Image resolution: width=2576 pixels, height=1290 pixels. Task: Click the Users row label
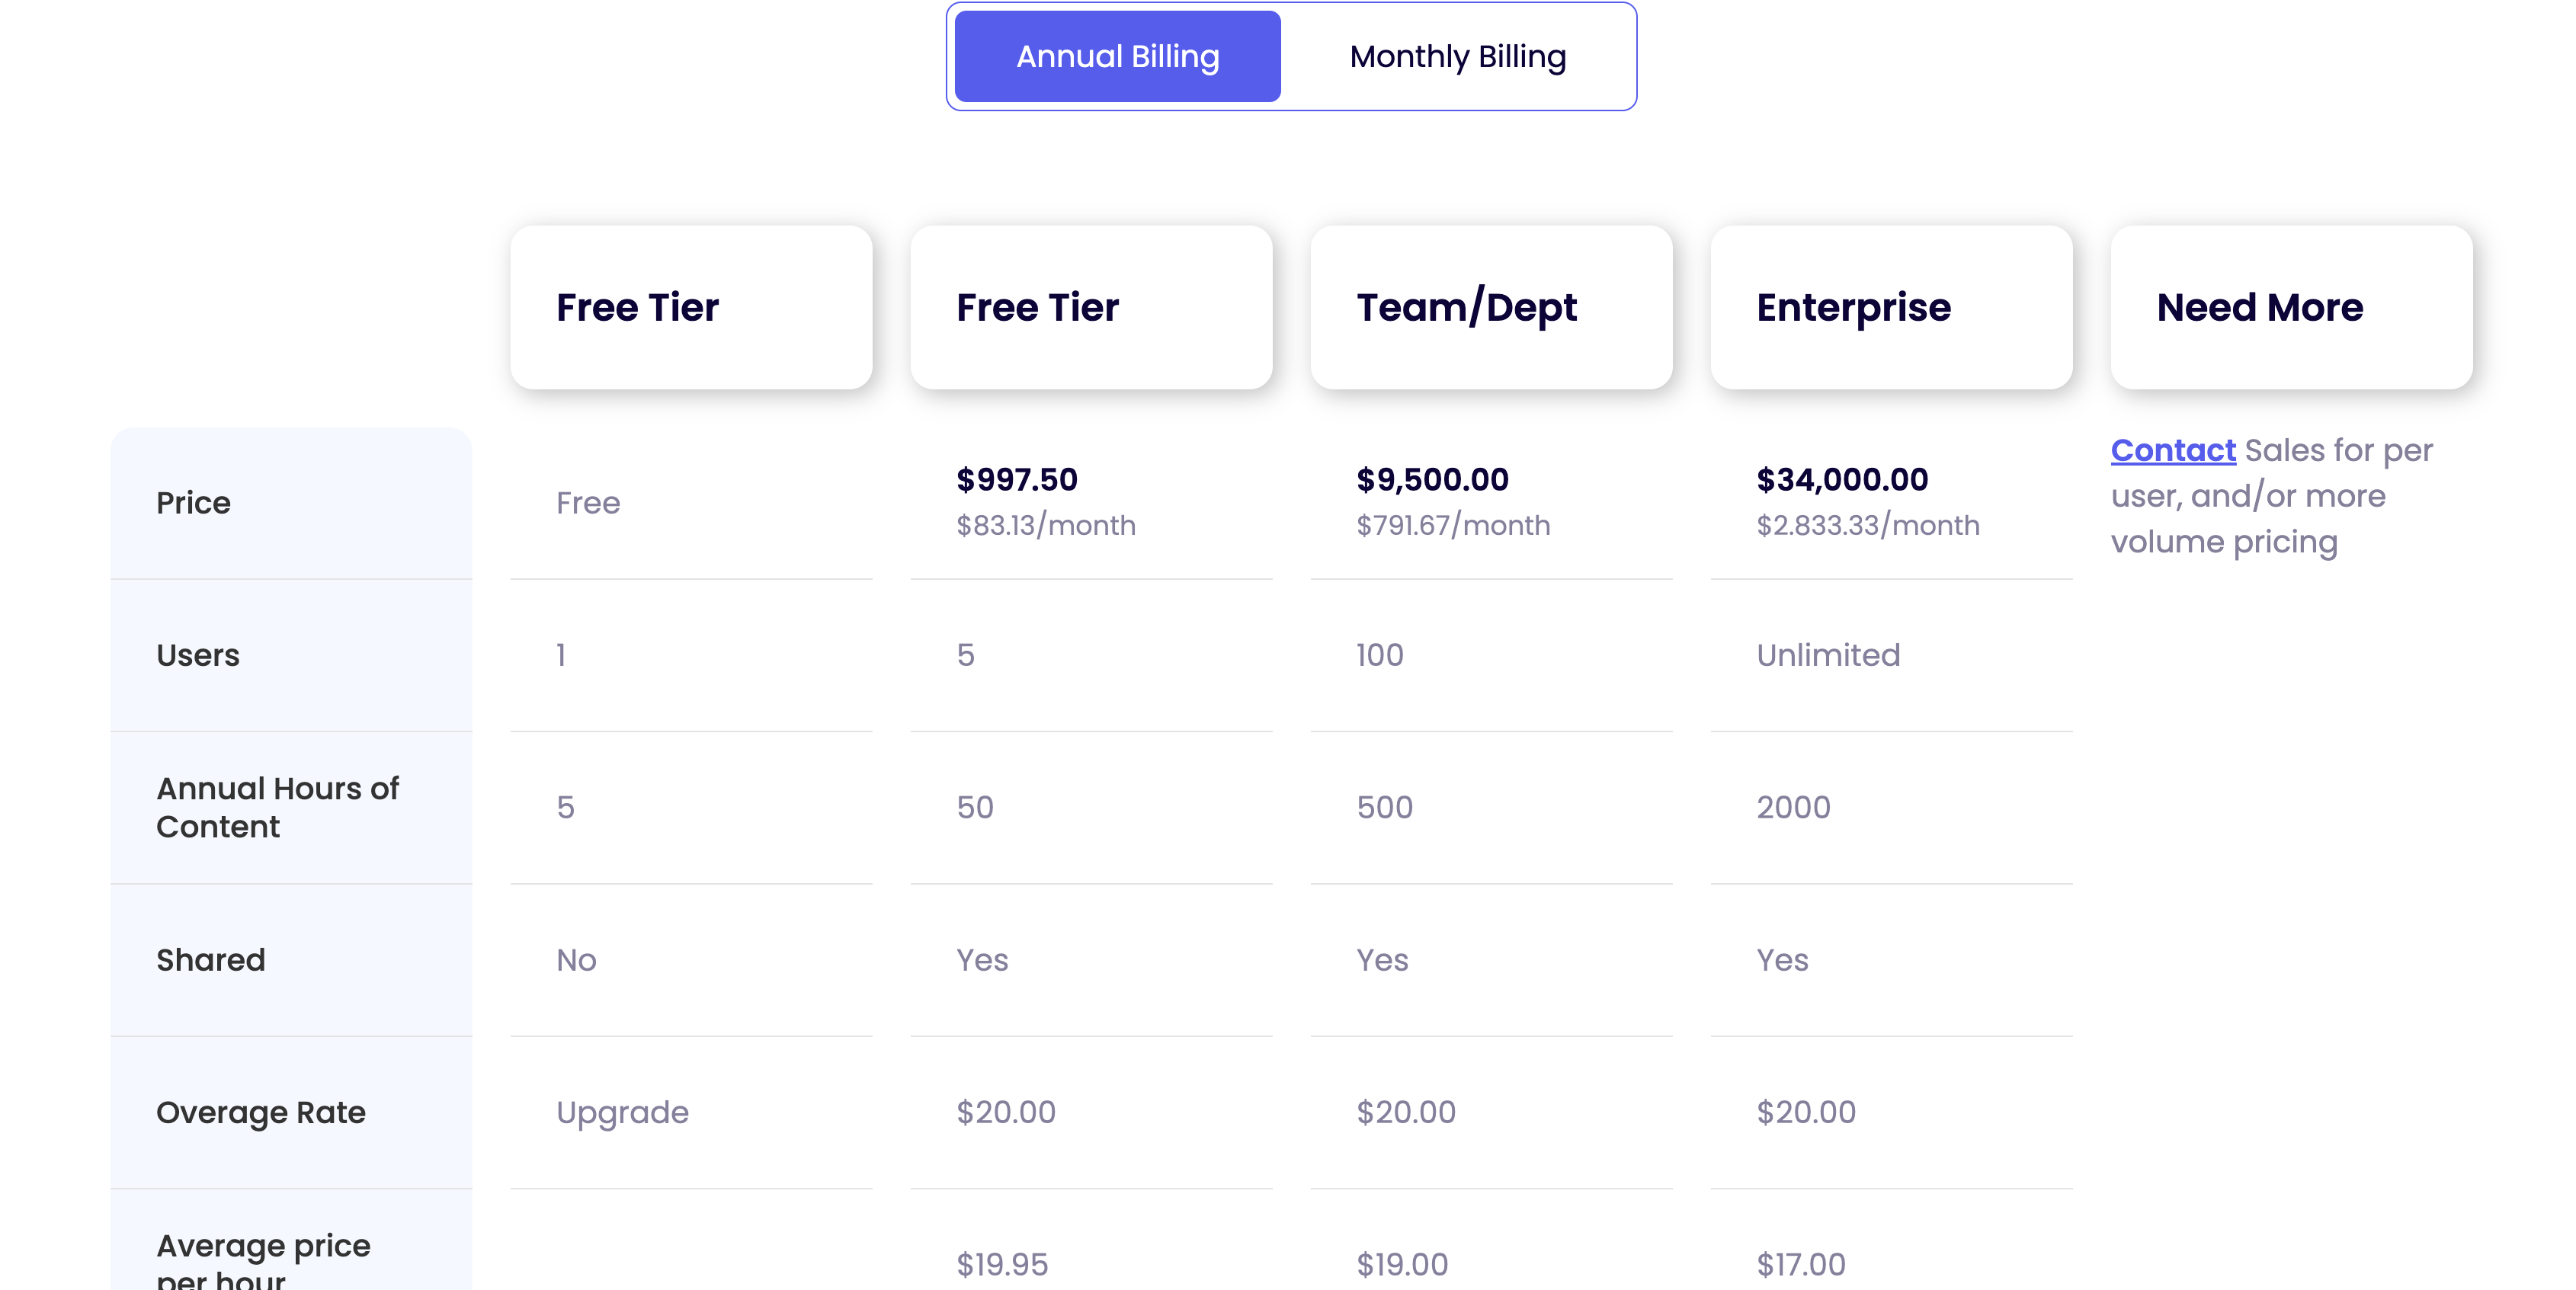(x=198, y=655)
